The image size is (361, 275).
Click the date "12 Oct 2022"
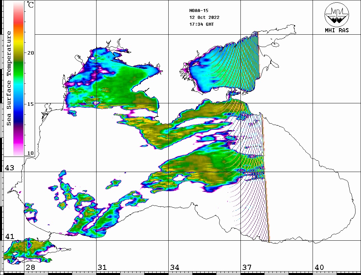point(204,18)
